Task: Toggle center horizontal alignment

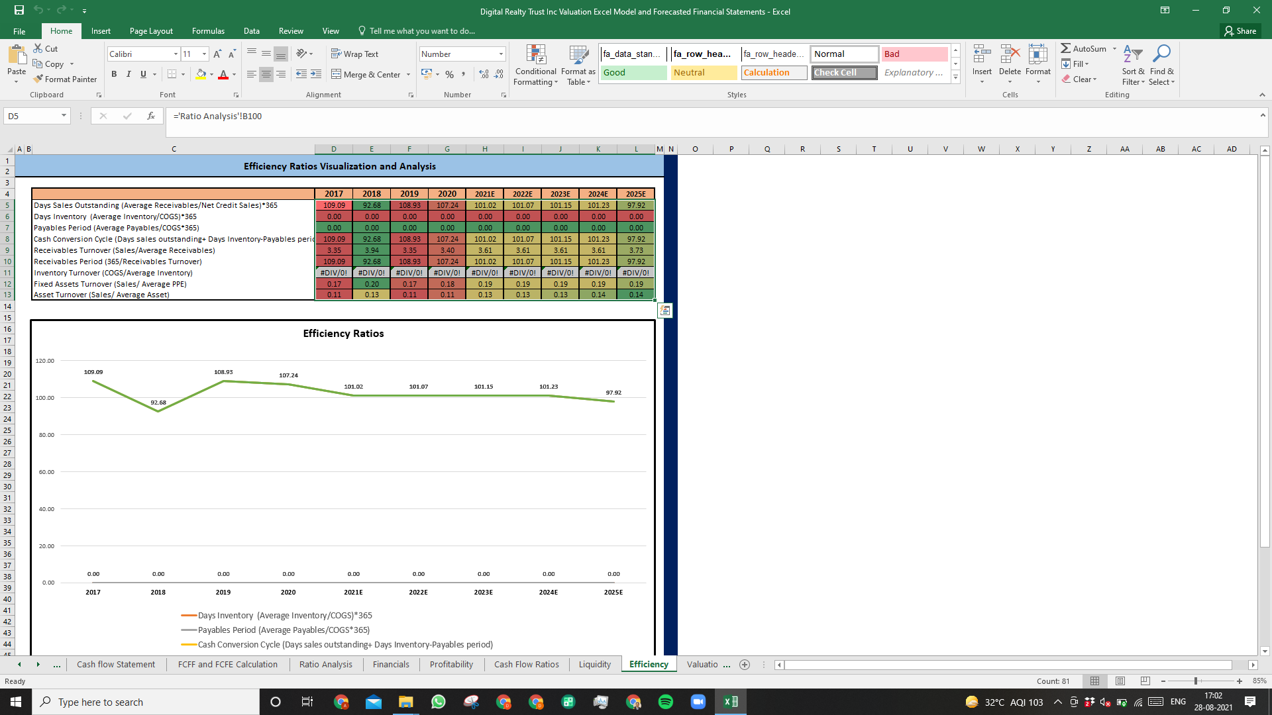Action: click(x=266, y=74)
